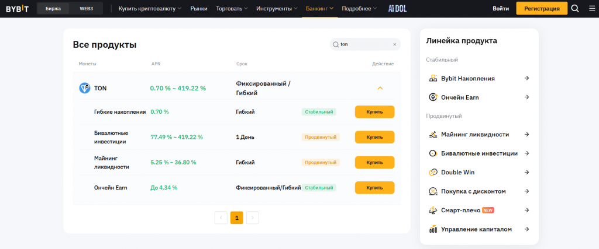Expand the Инструменты dropdown menu
Viewport: 599px width, 249px height.
click(277, 9)
